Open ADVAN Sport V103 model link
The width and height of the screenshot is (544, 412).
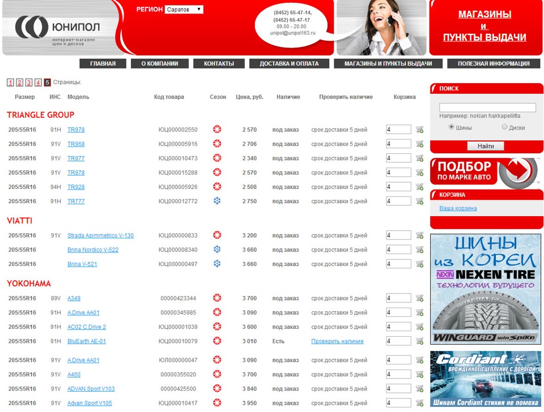91,389
